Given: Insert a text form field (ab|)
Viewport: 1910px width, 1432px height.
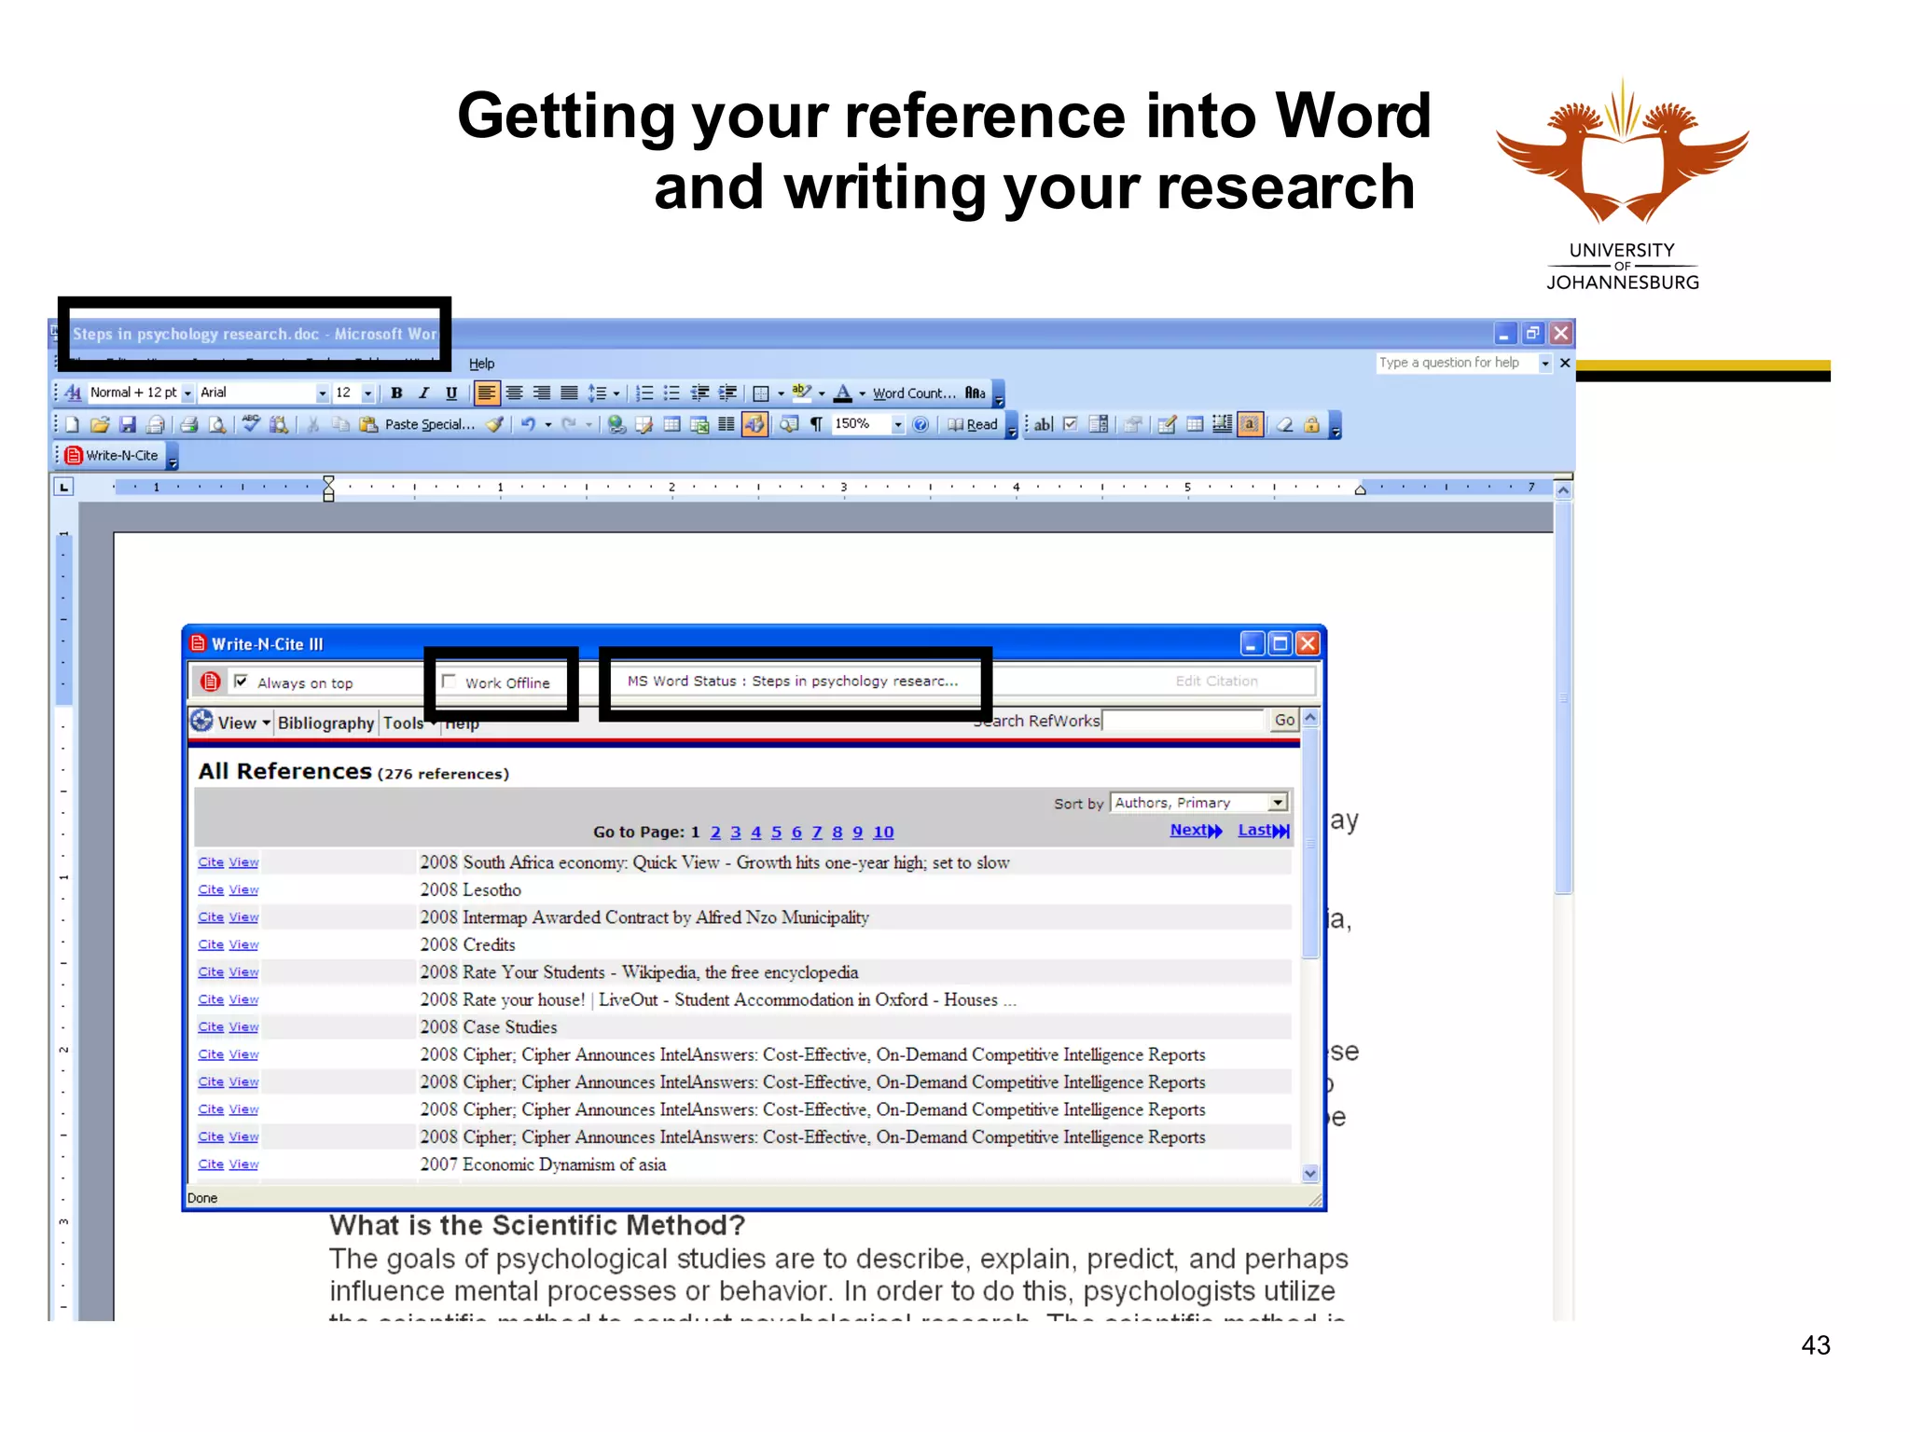Looking at the screenshot, I should click(1044, 425).
